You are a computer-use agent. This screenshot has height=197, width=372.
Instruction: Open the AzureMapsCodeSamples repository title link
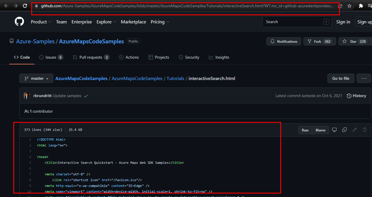91,41
